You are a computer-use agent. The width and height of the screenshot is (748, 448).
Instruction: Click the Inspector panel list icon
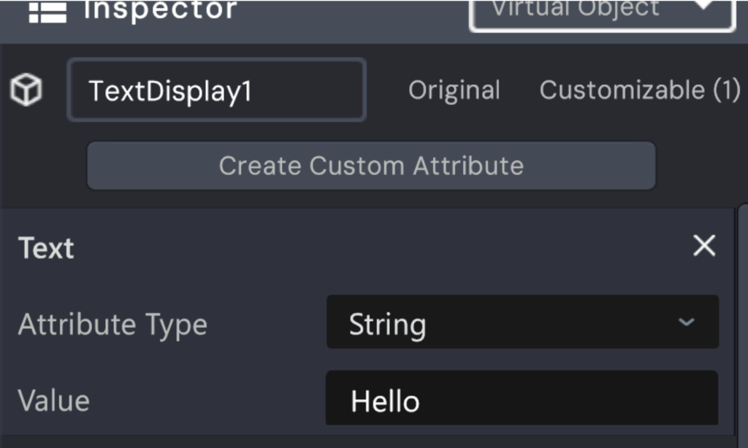[x=47, y=12]
